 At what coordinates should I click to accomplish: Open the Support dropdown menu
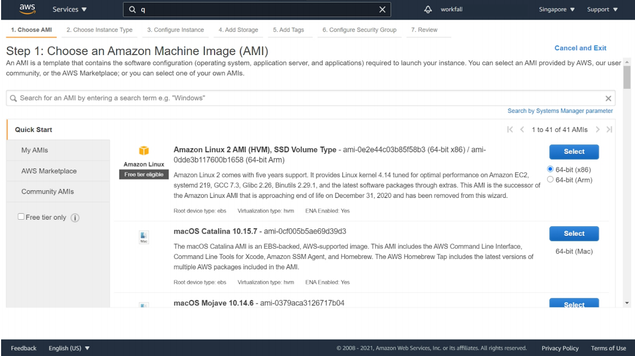click(602, 9)
